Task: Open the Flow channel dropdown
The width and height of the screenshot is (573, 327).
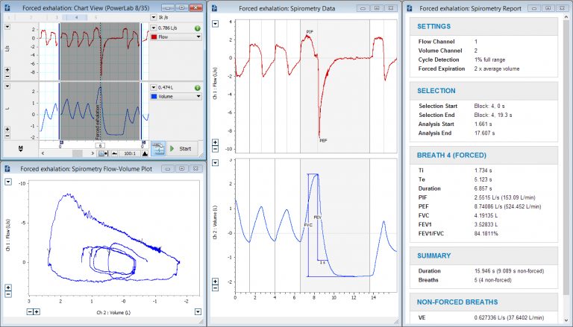Action: pos(198,35)
